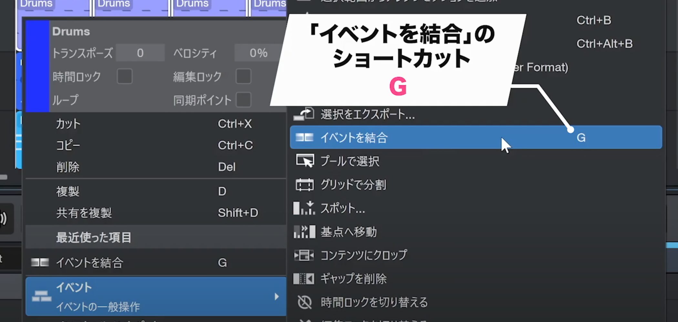This screenshot has width=678, height=322.
Task: Toggle the 同期ポイント checkbox
Action: (x=243, y=100)
